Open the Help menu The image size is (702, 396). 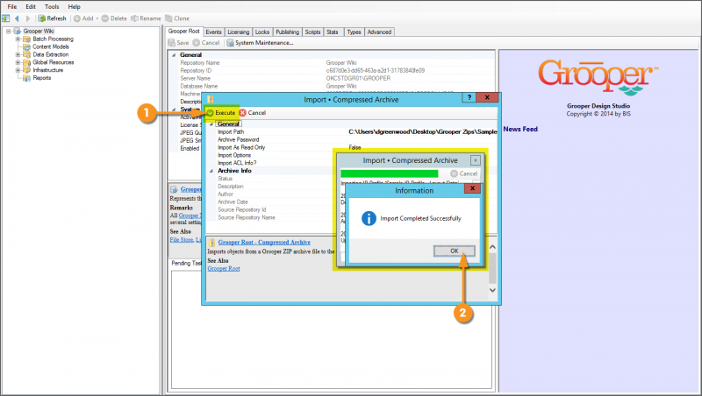[74, 7]
